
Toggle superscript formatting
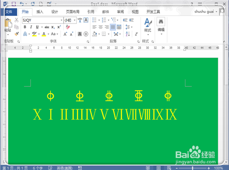(59, 27)
